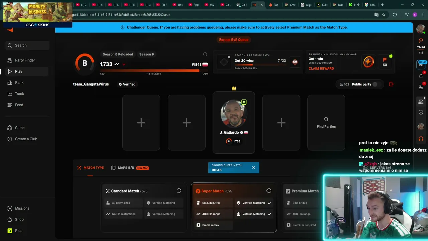Viewport: 428px width, 241px height.
Task: Click Verified Matching in Standard Match
Action: [164, 203]
